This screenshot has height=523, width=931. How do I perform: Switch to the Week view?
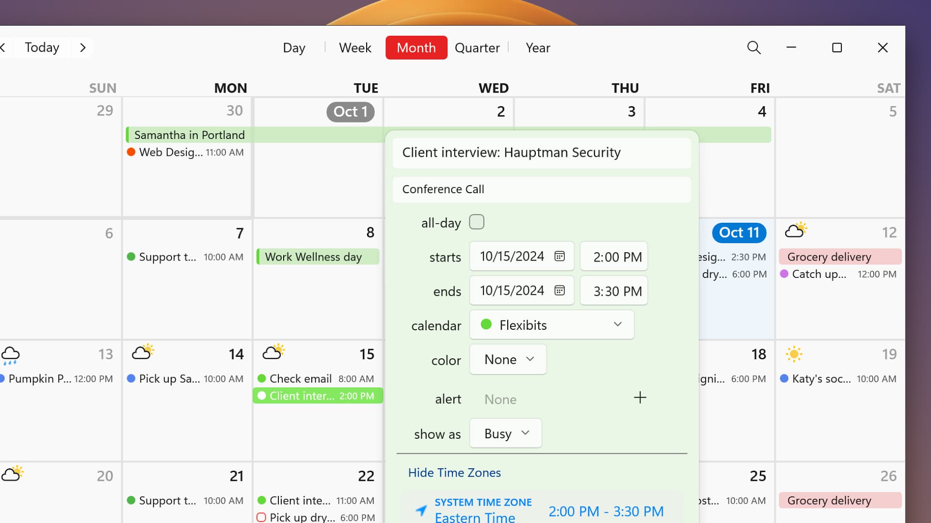(355, 47)
